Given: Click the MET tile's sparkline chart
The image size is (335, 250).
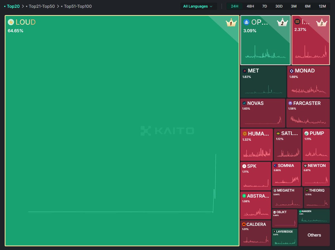Looking at the screenshot, I should [263, 90].
